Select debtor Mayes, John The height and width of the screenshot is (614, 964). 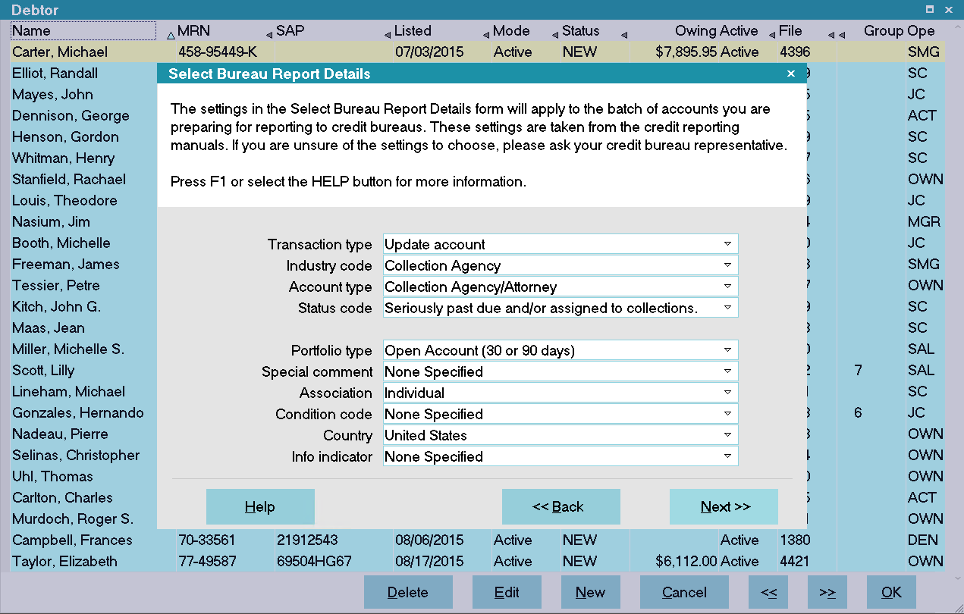click(x=52, y=95)
